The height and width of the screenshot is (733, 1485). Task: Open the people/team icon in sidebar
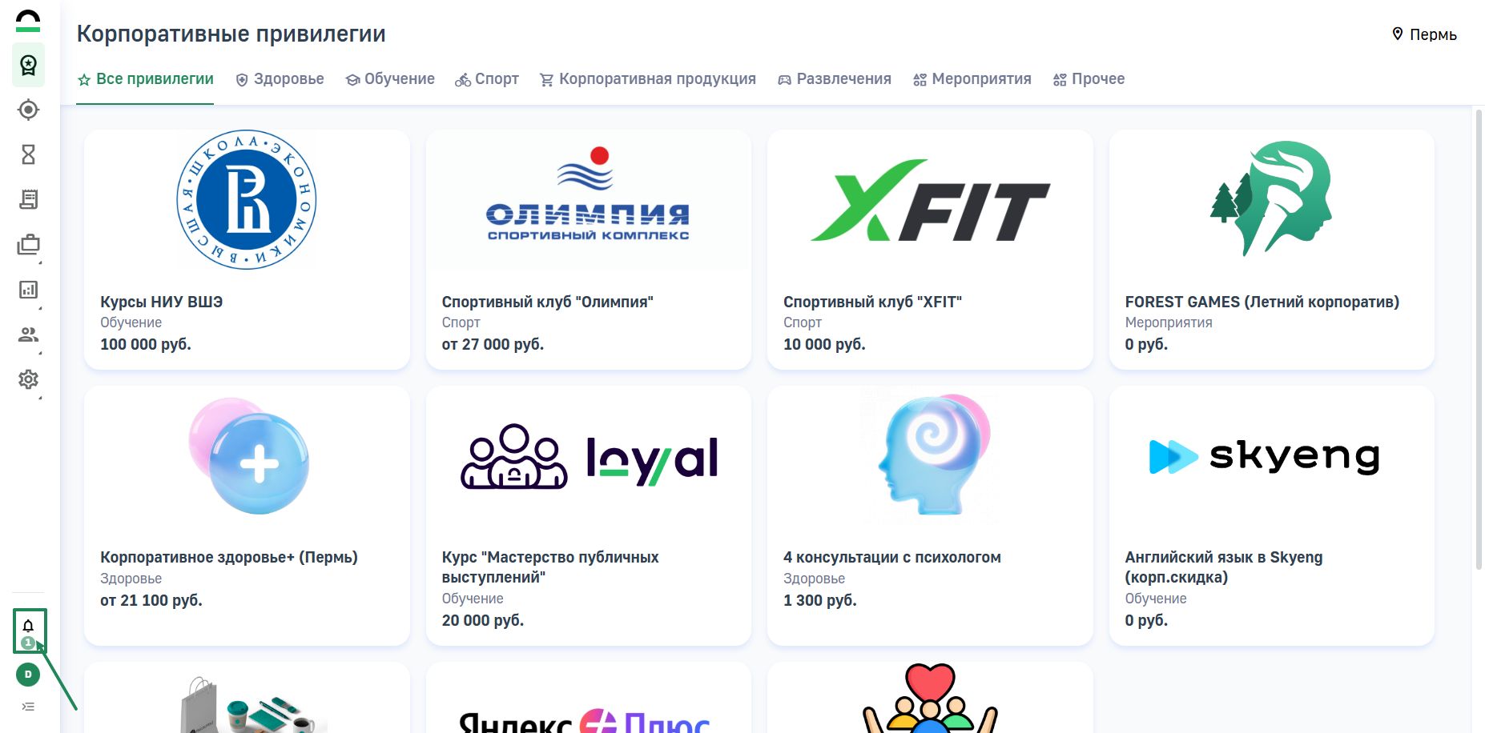click(28, 334)
